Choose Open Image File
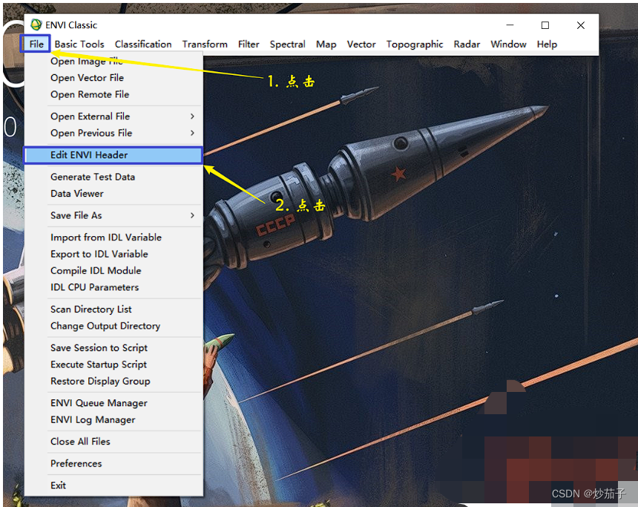The height and width of the screenshot is (507, 638). 113,61
